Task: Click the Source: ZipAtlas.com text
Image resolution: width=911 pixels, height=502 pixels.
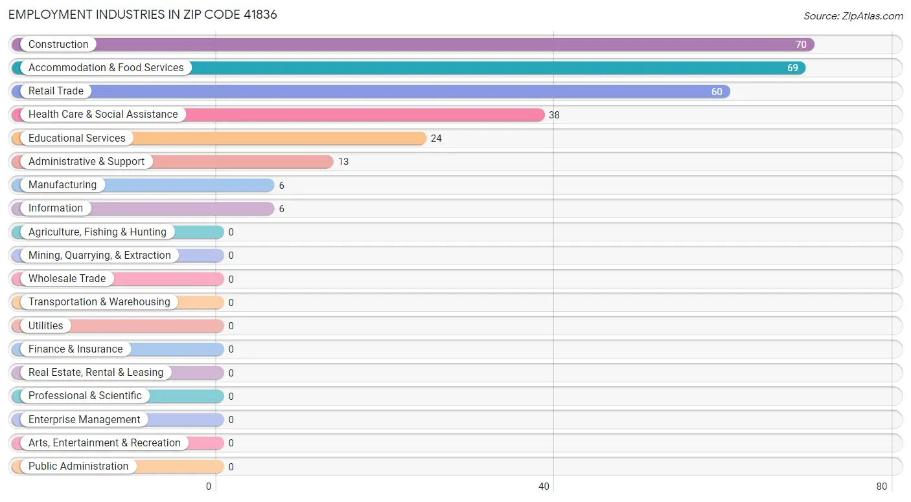Action: (853, 16)
